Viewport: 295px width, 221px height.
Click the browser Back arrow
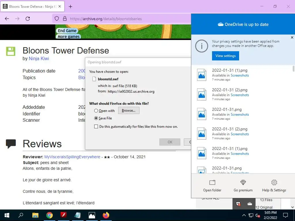7,19
